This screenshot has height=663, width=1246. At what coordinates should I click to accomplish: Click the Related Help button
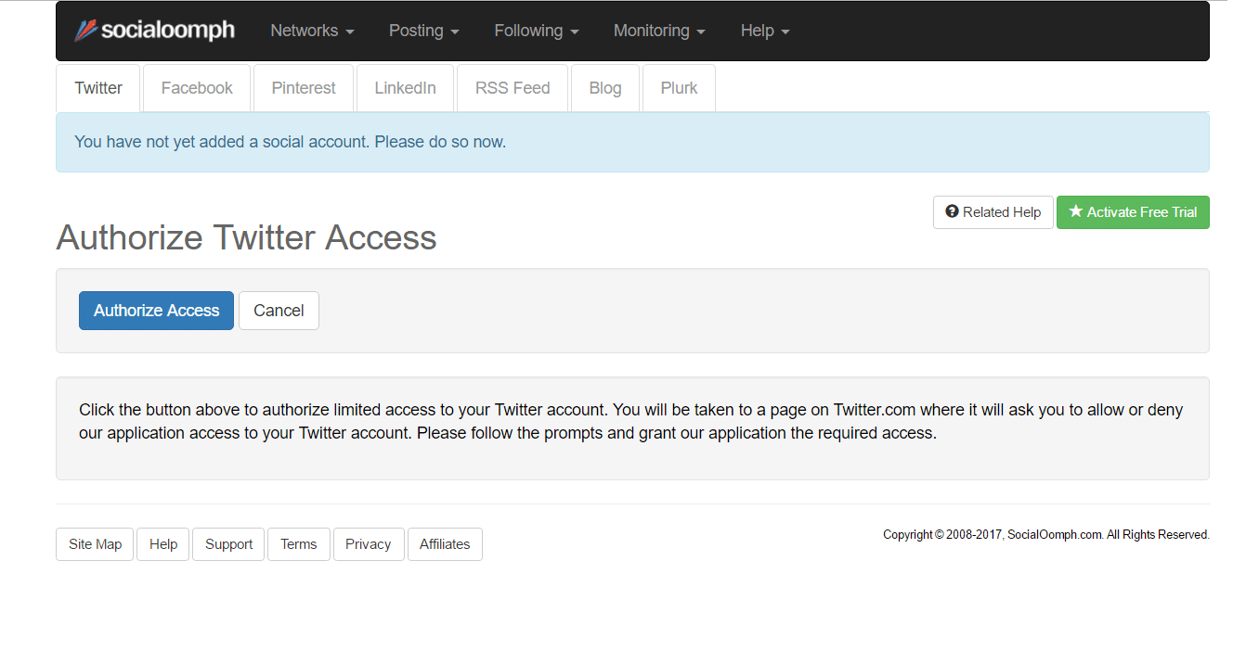click(993, 212)
